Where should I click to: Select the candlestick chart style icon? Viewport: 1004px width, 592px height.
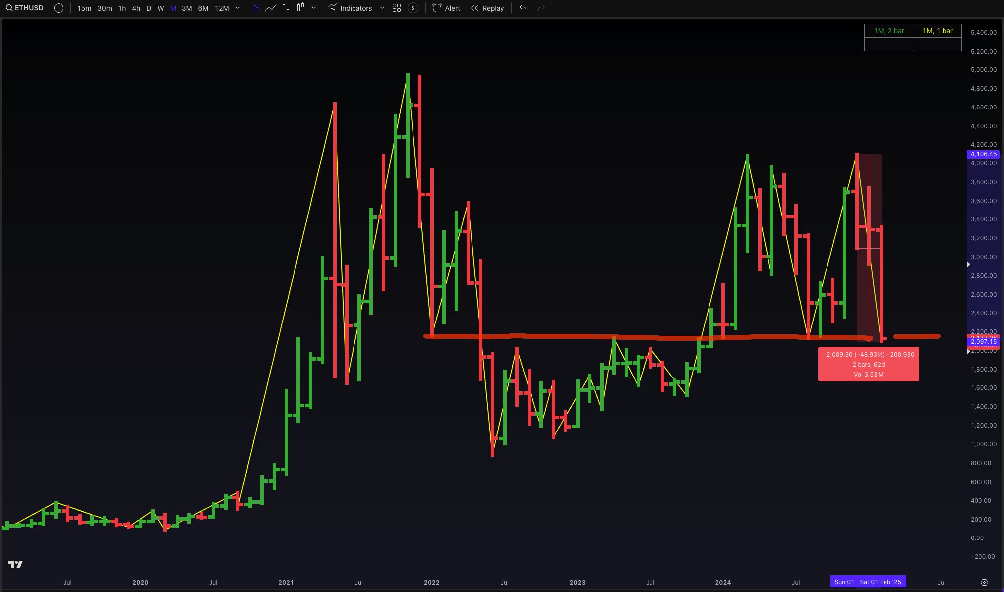point(286,8)
